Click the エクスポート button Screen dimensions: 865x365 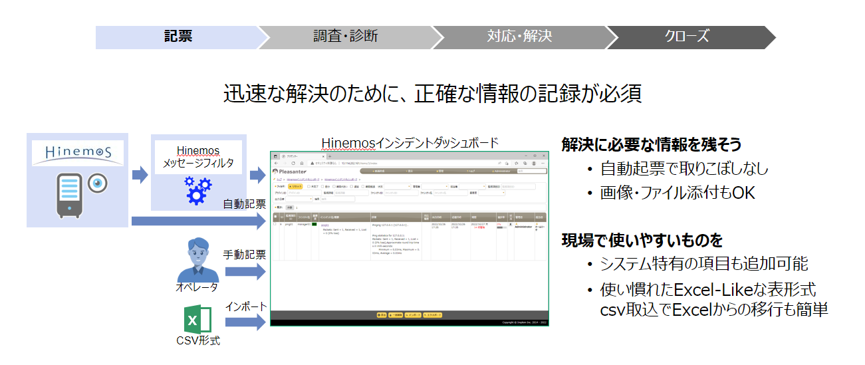tap(433, 315)
